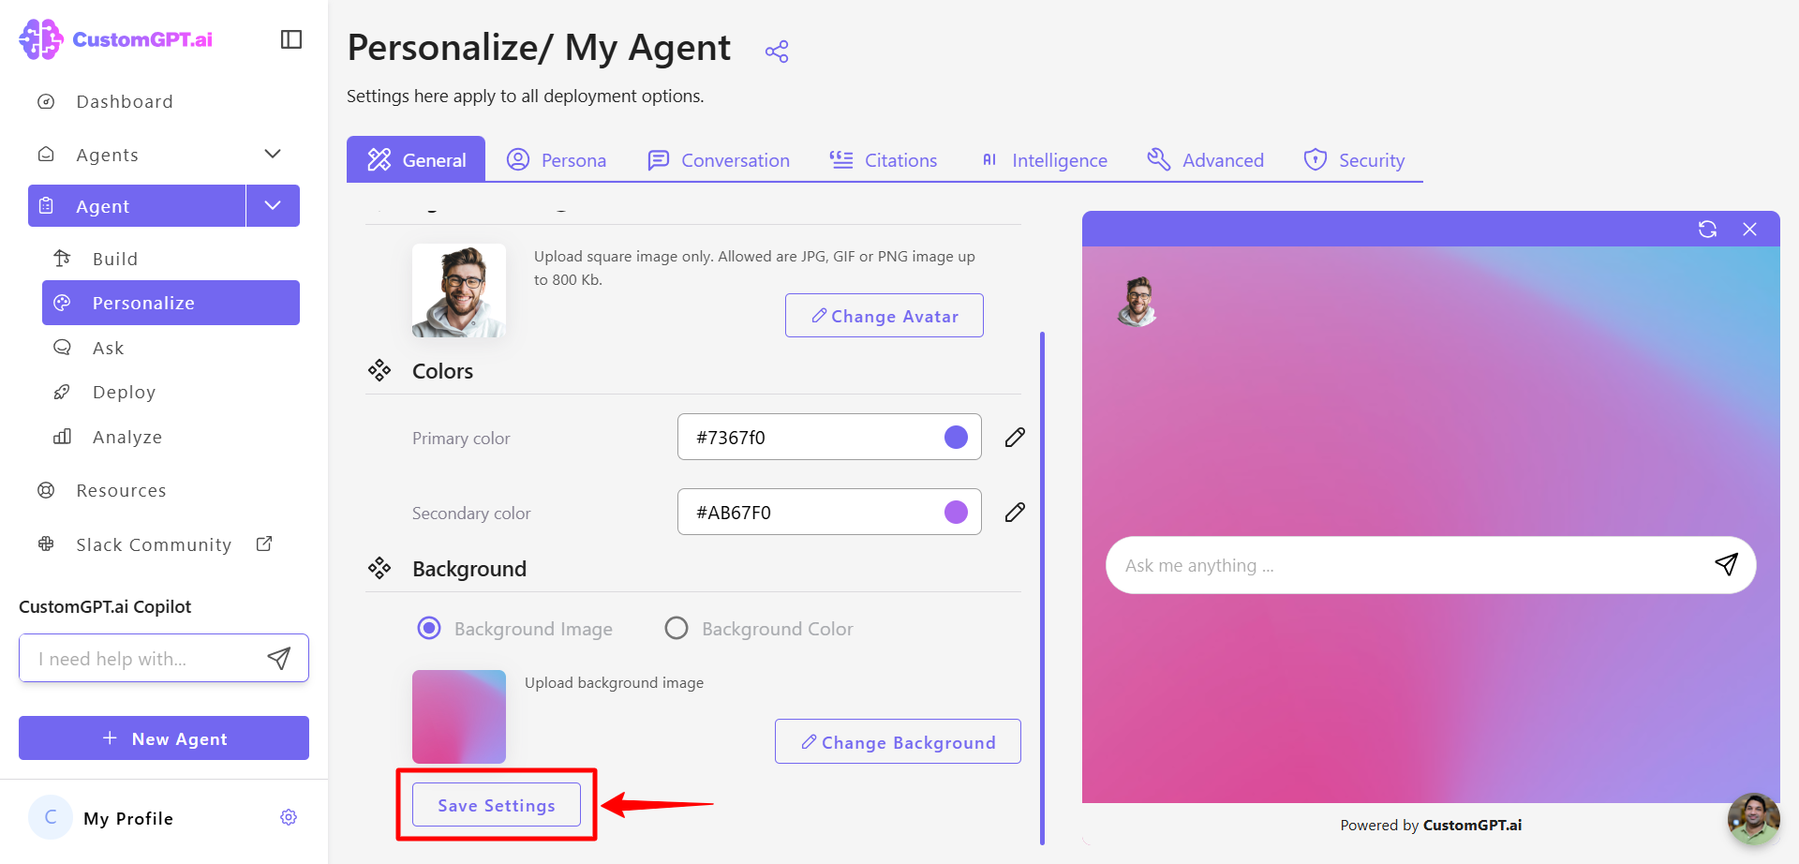The height and width of the screenshot is (864, 1799).
Task: Open profile settings gear icon
Action: [289, 817]
